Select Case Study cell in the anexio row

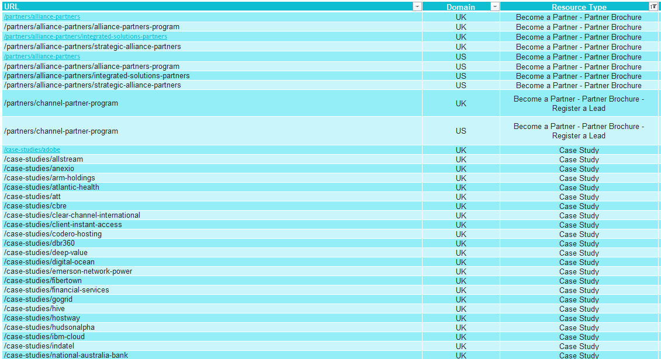[579, 168]
